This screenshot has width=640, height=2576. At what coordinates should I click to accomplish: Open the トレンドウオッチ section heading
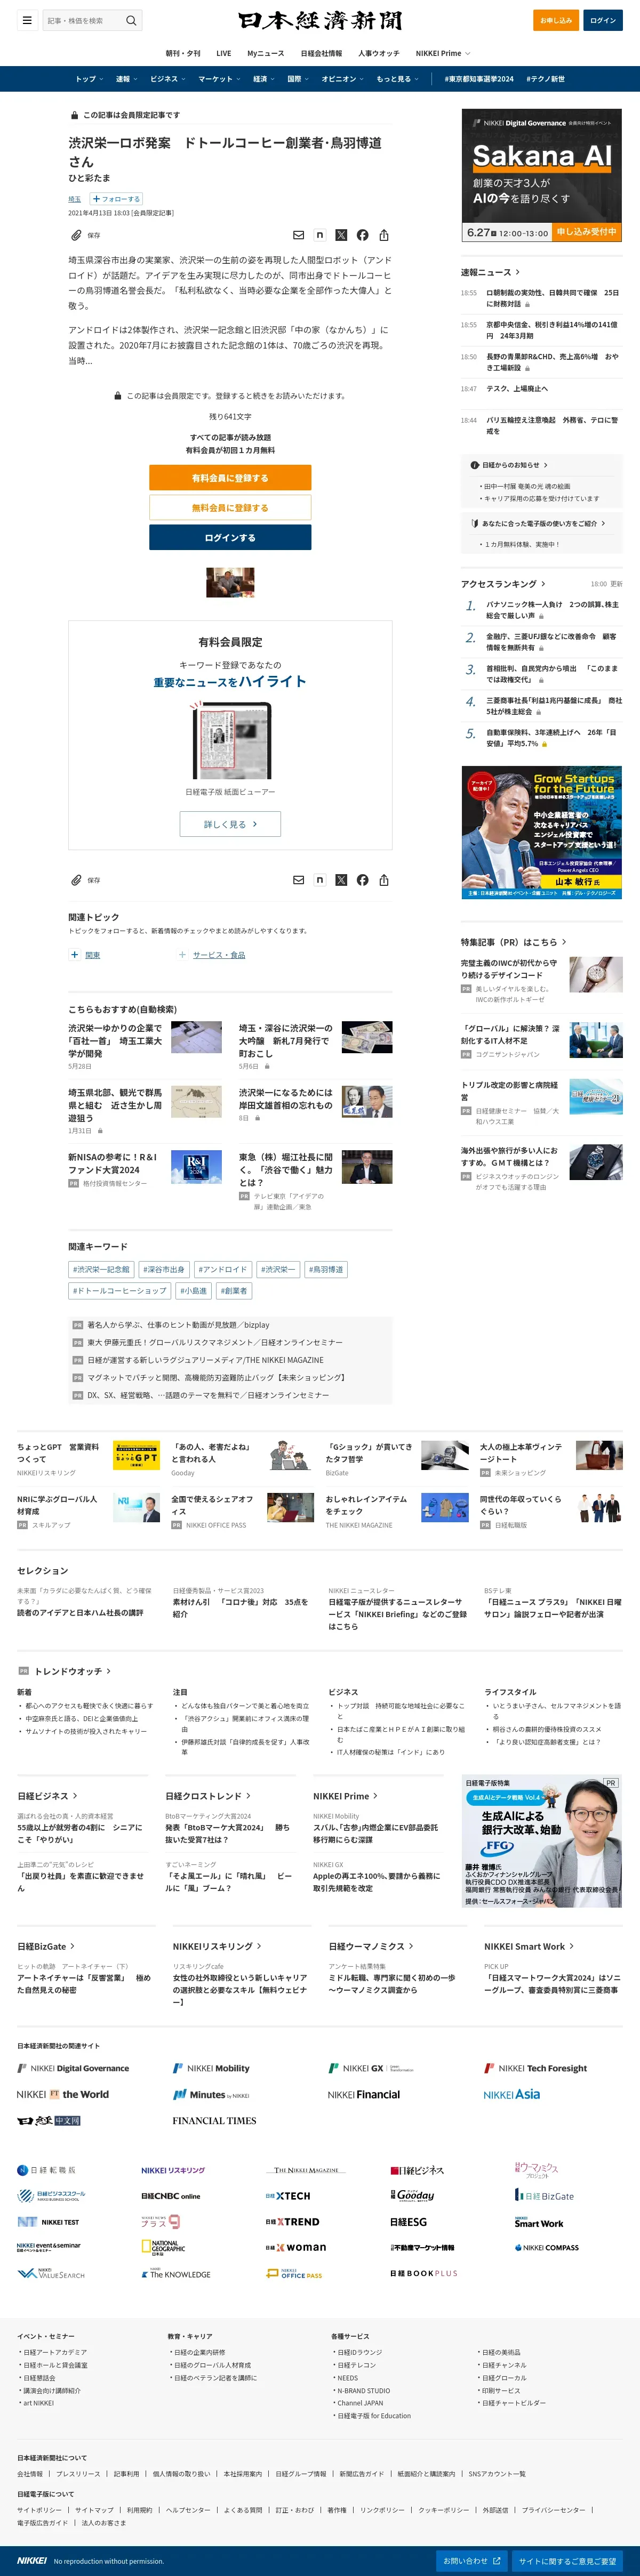73,1671
